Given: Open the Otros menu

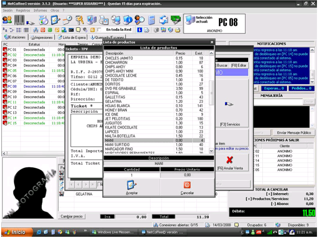Looking at the screenshot, I should click(x=55, y=11).
